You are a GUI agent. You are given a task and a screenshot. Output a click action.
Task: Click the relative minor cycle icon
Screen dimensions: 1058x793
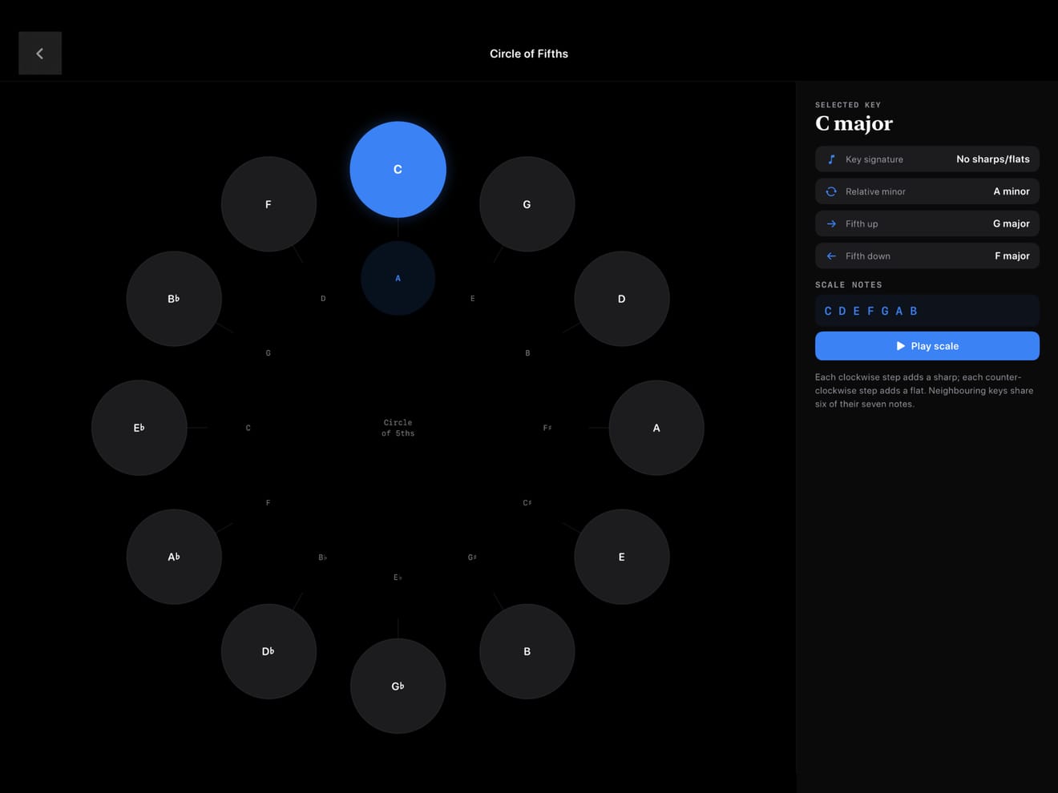(x=831, y=191)
